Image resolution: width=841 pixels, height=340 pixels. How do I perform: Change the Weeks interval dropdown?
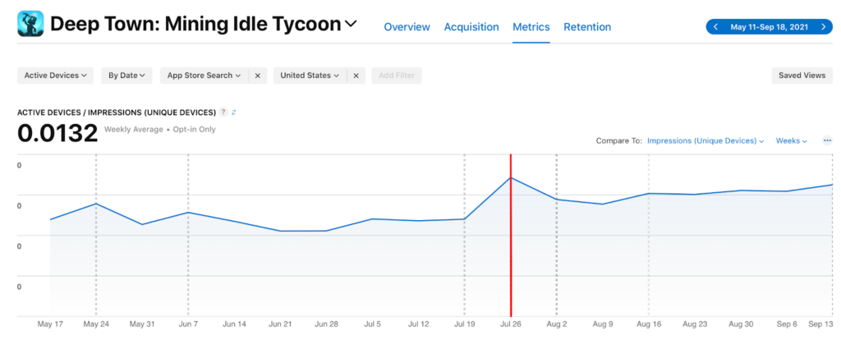point(792,141)
